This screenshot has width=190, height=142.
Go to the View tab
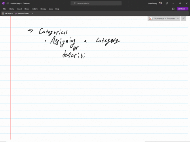coord(51,9)
